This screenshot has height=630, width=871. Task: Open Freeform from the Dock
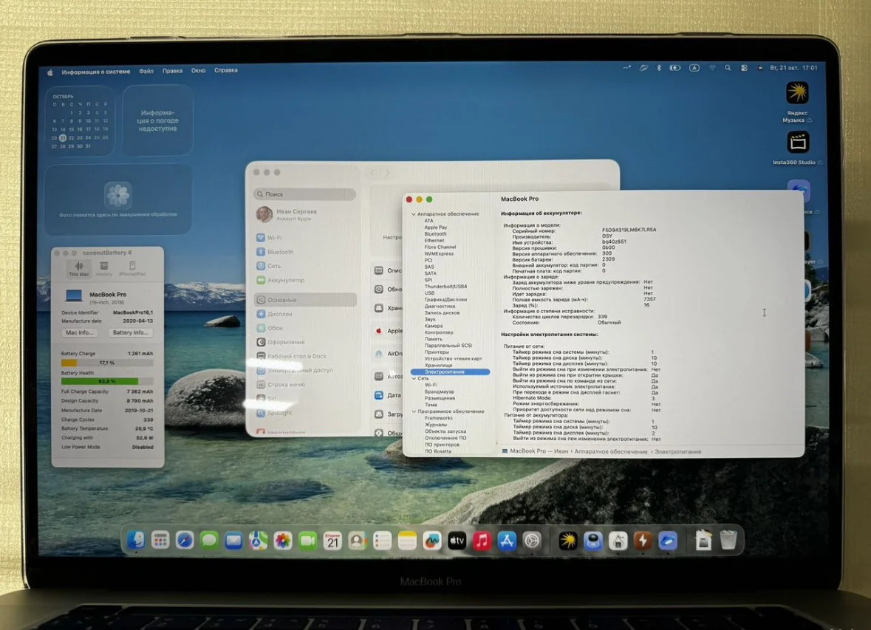pos(431,540)
